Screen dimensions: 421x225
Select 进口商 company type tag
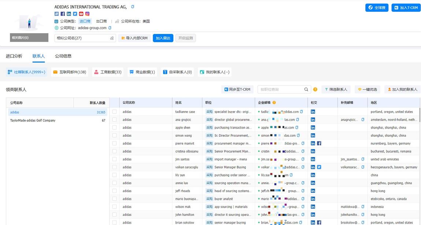(x=85, y=21)
